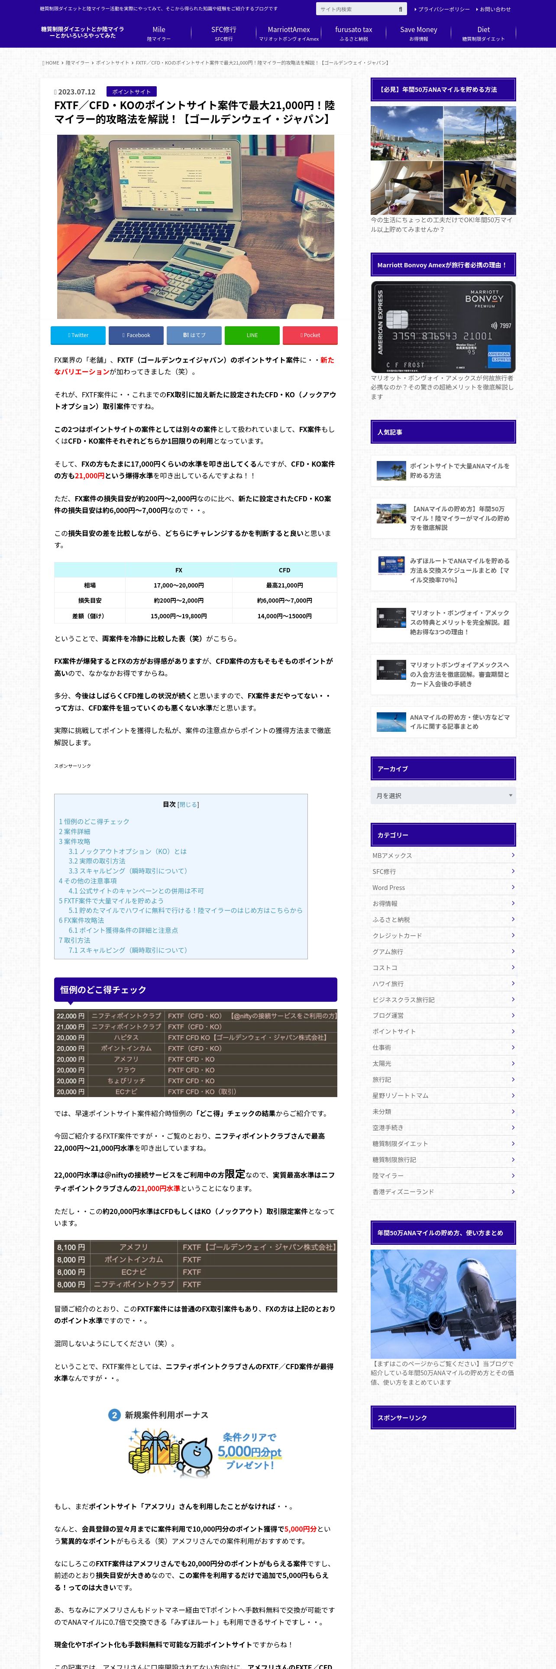Jump to 3.1 ノックアウトオプション（KO）とは

tap(127, 851)
